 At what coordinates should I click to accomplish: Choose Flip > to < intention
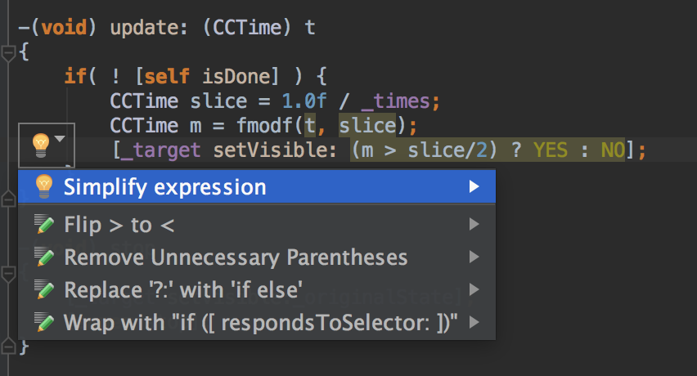click(x=119, y=225)
